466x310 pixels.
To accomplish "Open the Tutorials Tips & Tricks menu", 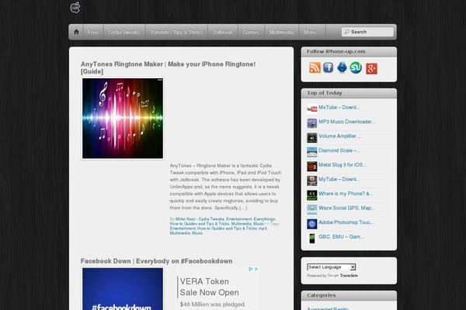I will coord(176,32).
